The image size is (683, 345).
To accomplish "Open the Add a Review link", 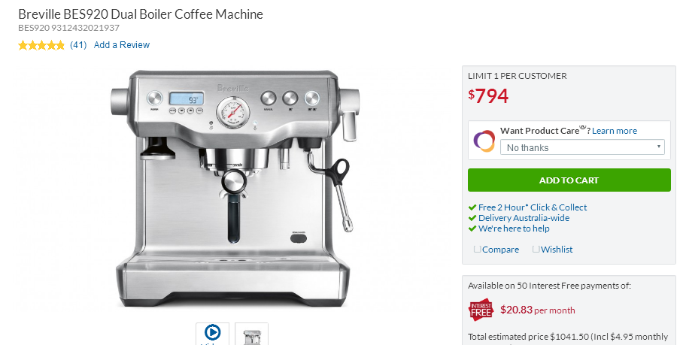I will coord(122,45).
